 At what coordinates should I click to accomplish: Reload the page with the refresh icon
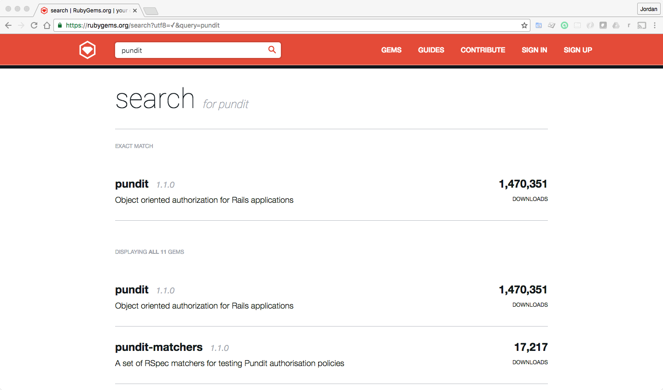(34, 25)
